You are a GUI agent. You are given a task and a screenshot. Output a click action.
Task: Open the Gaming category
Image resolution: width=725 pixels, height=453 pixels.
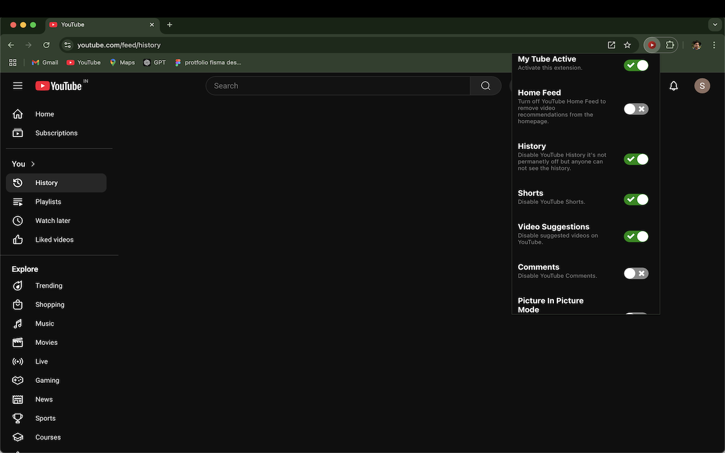coord(47,380)
